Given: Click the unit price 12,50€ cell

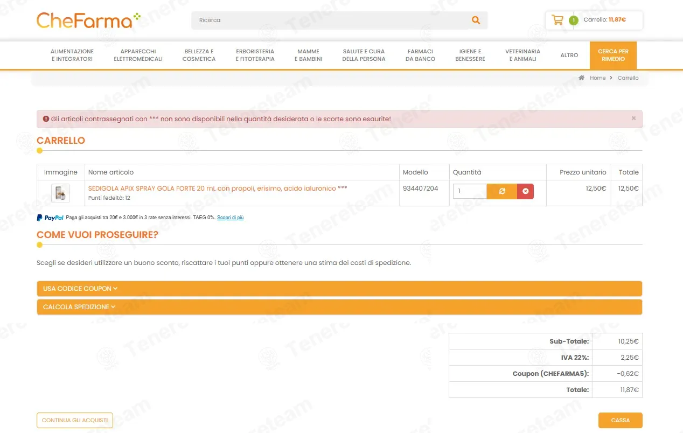Looking at the screenshot, I should click(596, 188).
